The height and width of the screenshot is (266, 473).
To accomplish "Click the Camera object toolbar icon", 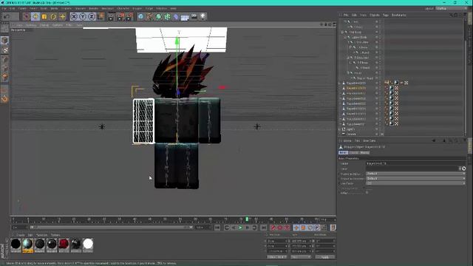I will click(194, 16).
